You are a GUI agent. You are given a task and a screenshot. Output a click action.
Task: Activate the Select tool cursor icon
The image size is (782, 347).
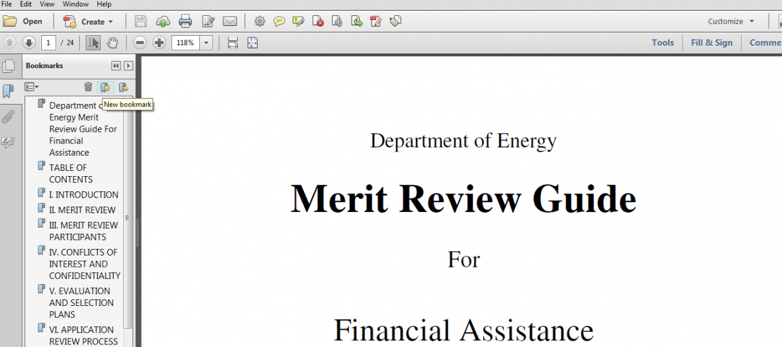[93, 43]
